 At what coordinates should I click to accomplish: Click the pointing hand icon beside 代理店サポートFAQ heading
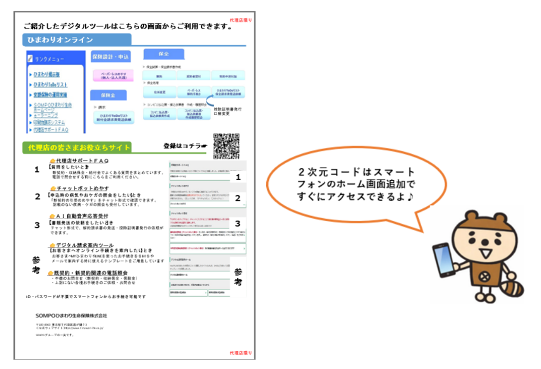[x=52, y=161]
